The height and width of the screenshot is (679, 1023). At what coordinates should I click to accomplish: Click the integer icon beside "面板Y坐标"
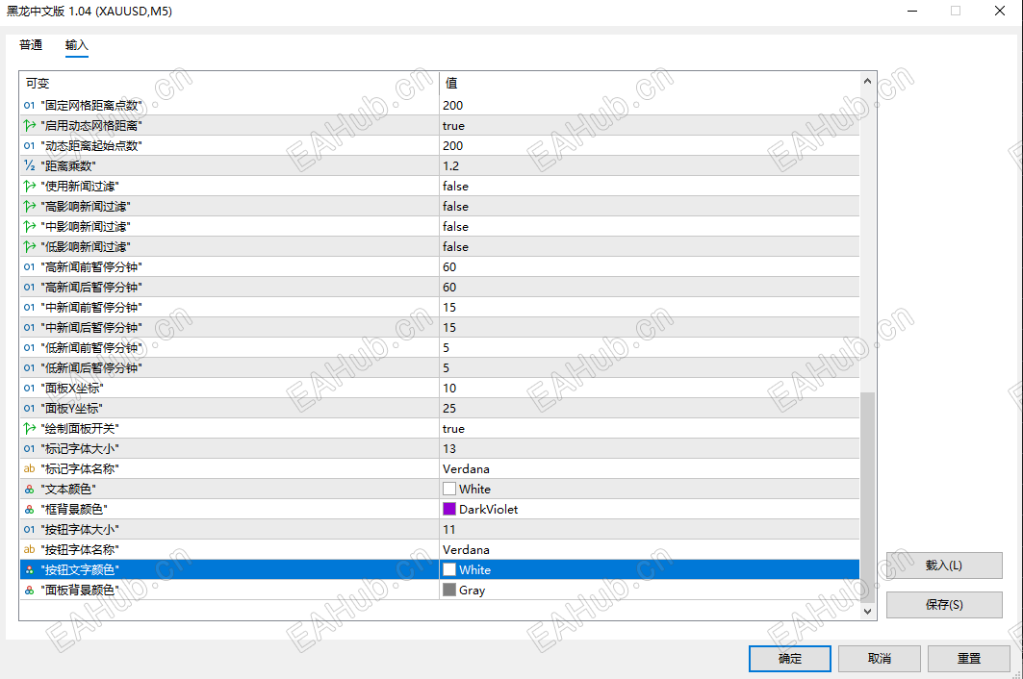pyautogui.click(x=30, y=409)
